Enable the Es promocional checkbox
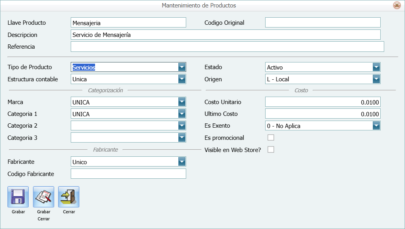 (270, 137)
